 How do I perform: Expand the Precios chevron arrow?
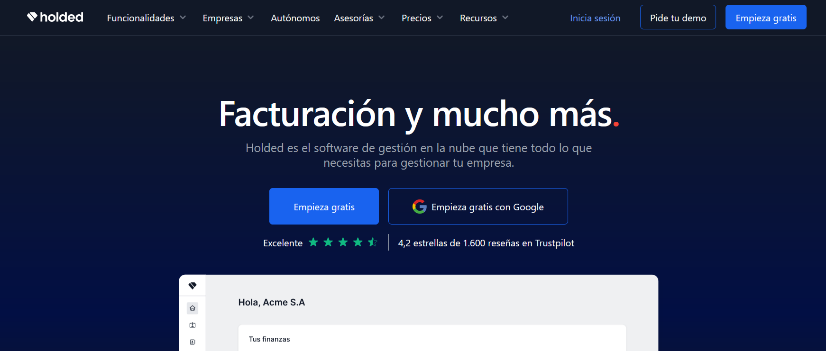(440, 18)
